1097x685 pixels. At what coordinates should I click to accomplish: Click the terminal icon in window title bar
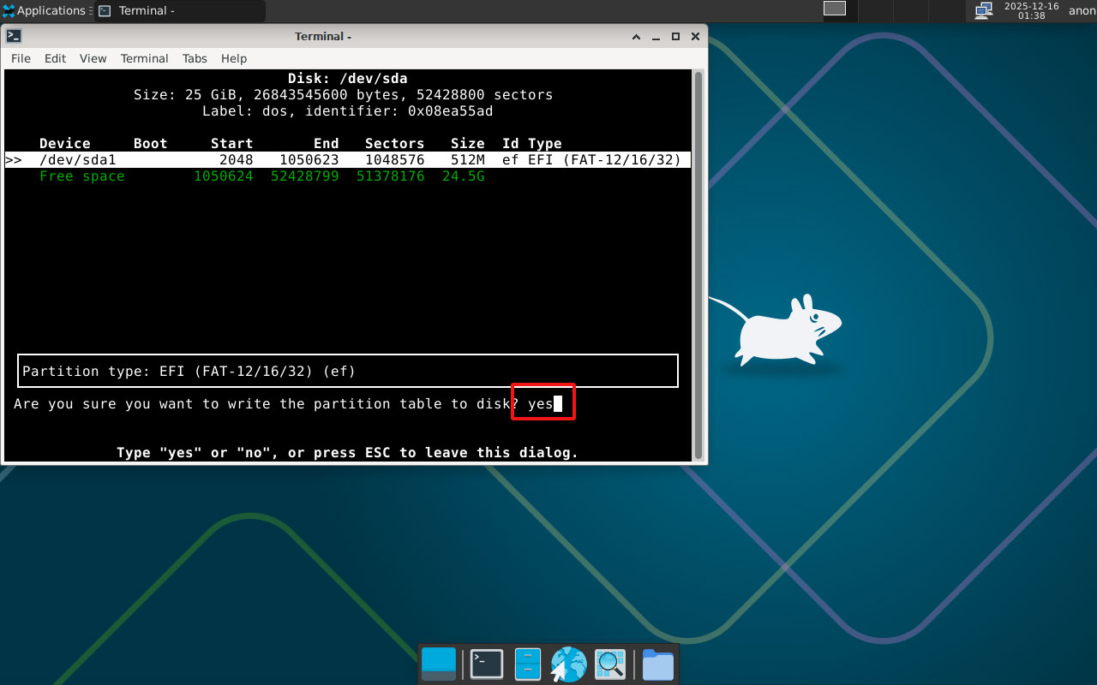click(x=14, y=36)
